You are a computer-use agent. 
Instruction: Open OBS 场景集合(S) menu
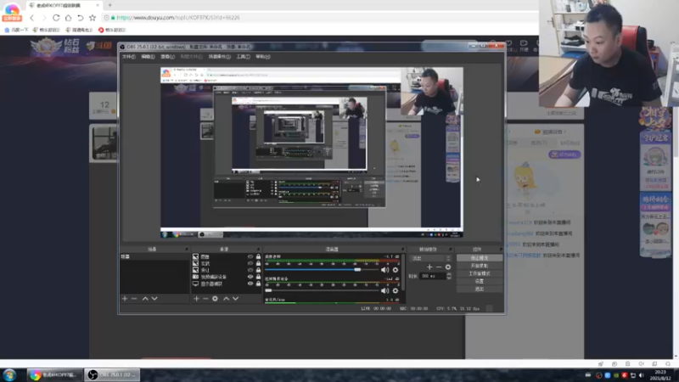click(220, 57)
